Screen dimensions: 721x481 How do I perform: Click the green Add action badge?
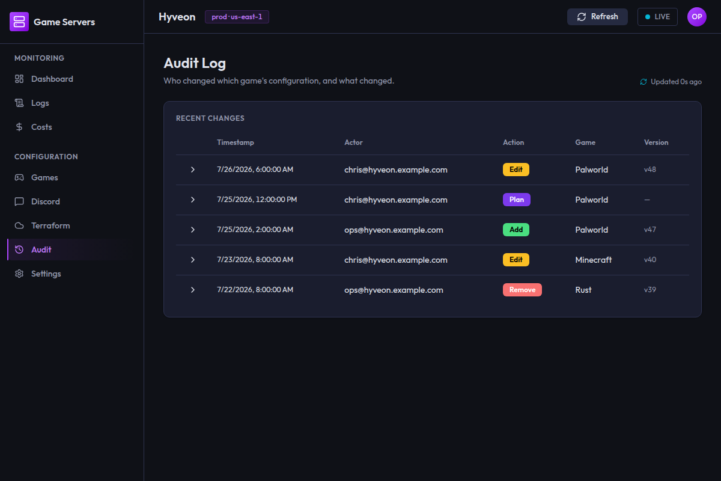tap(516, 230)
